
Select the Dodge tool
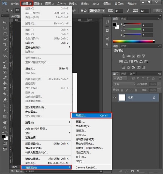tap(5, 94)
